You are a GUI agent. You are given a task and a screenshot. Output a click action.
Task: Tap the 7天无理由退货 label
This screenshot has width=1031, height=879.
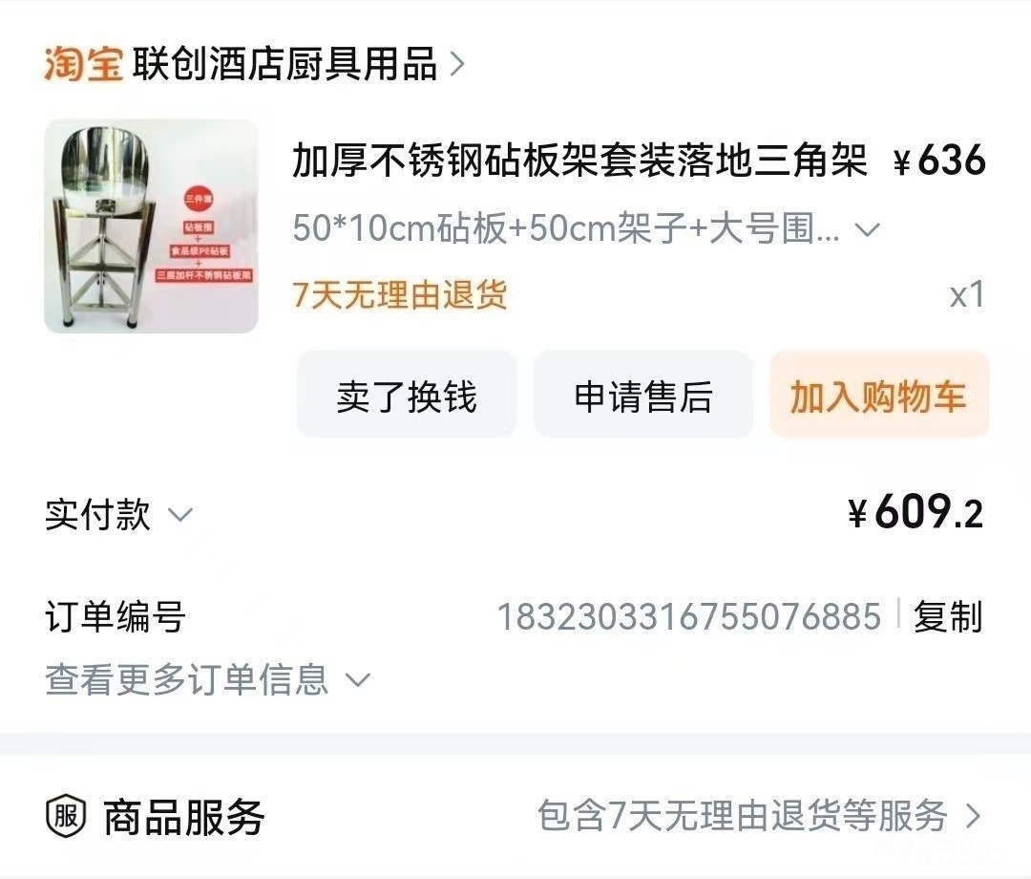[400, 294]
